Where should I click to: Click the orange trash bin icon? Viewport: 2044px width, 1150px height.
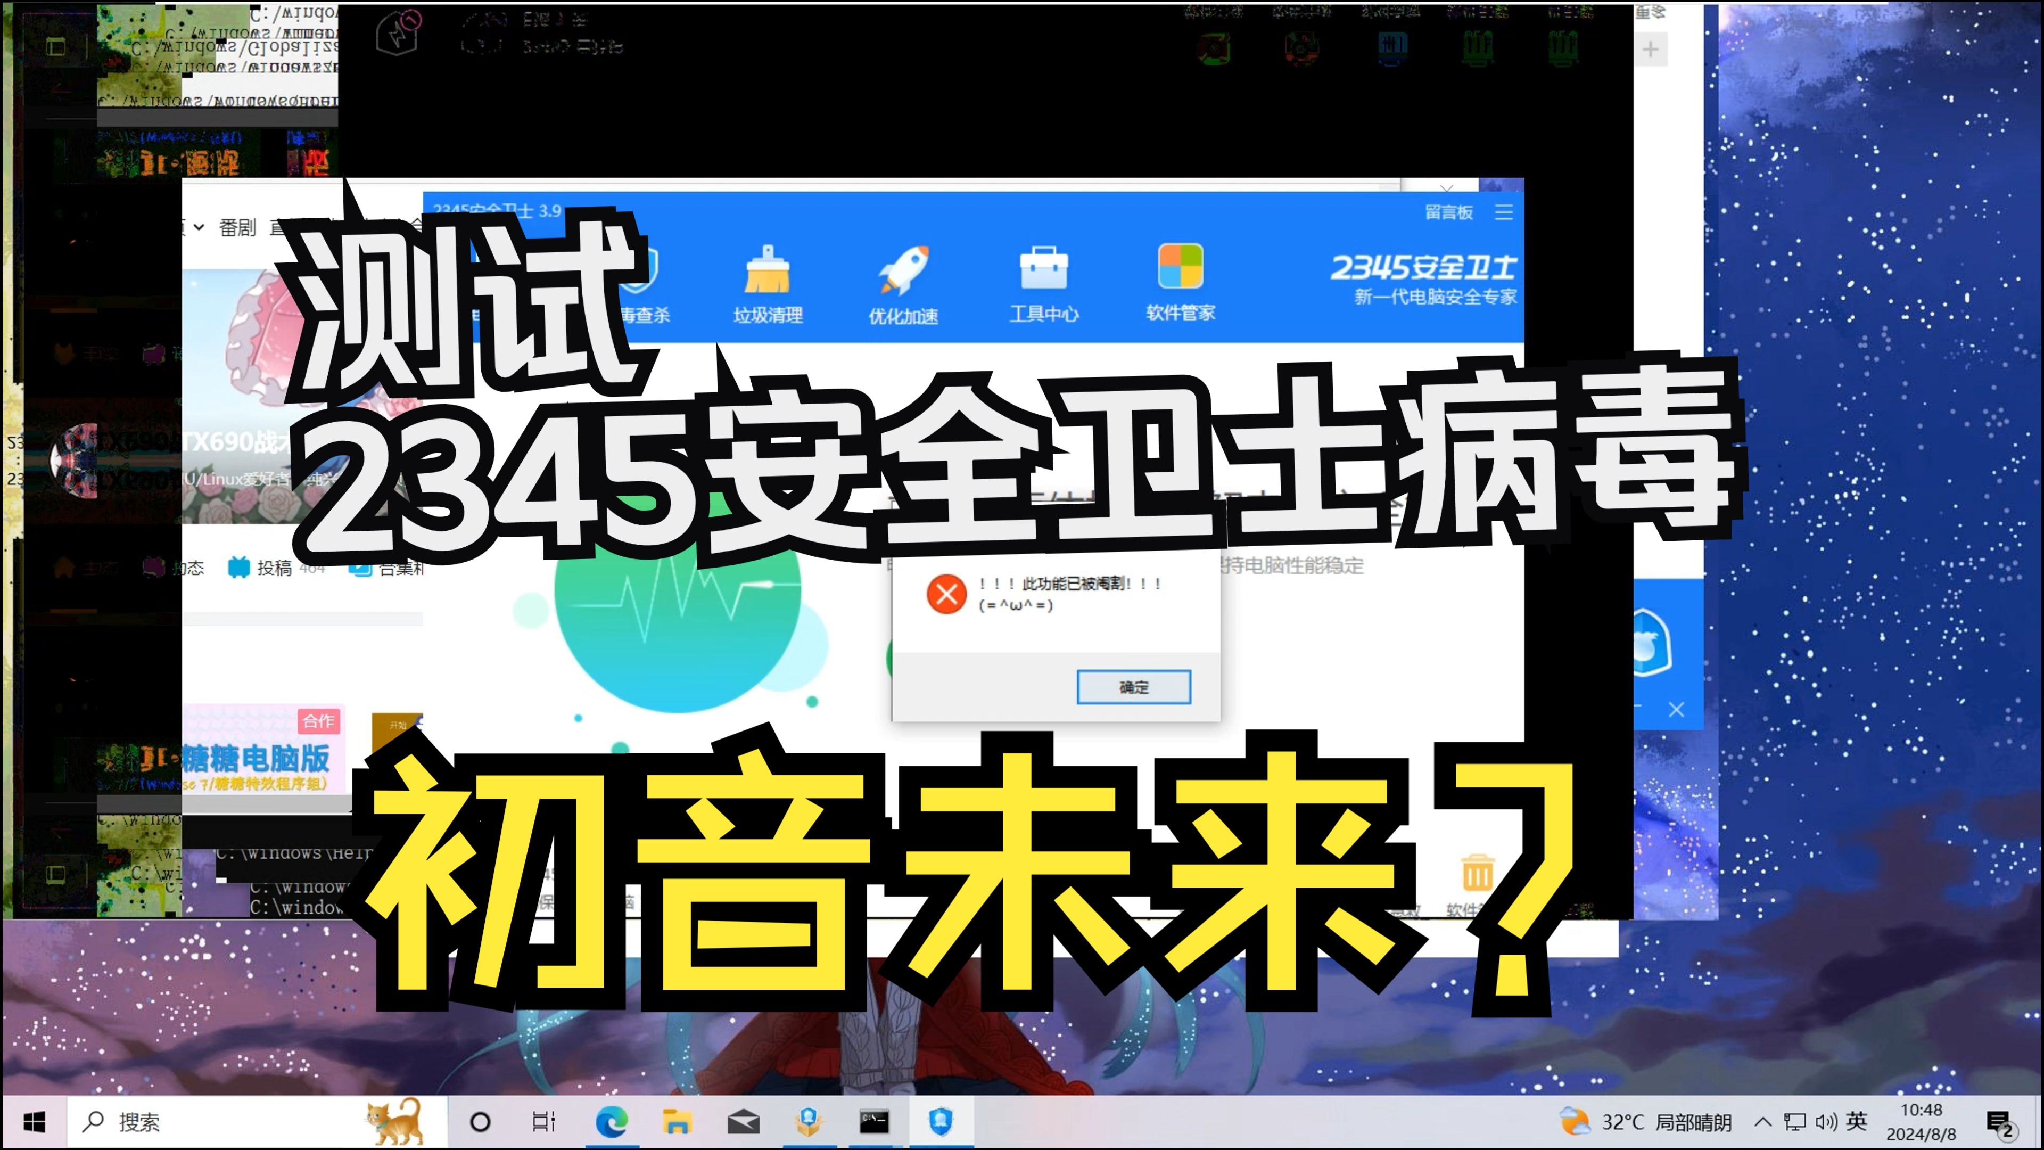tap(1477, 873)
